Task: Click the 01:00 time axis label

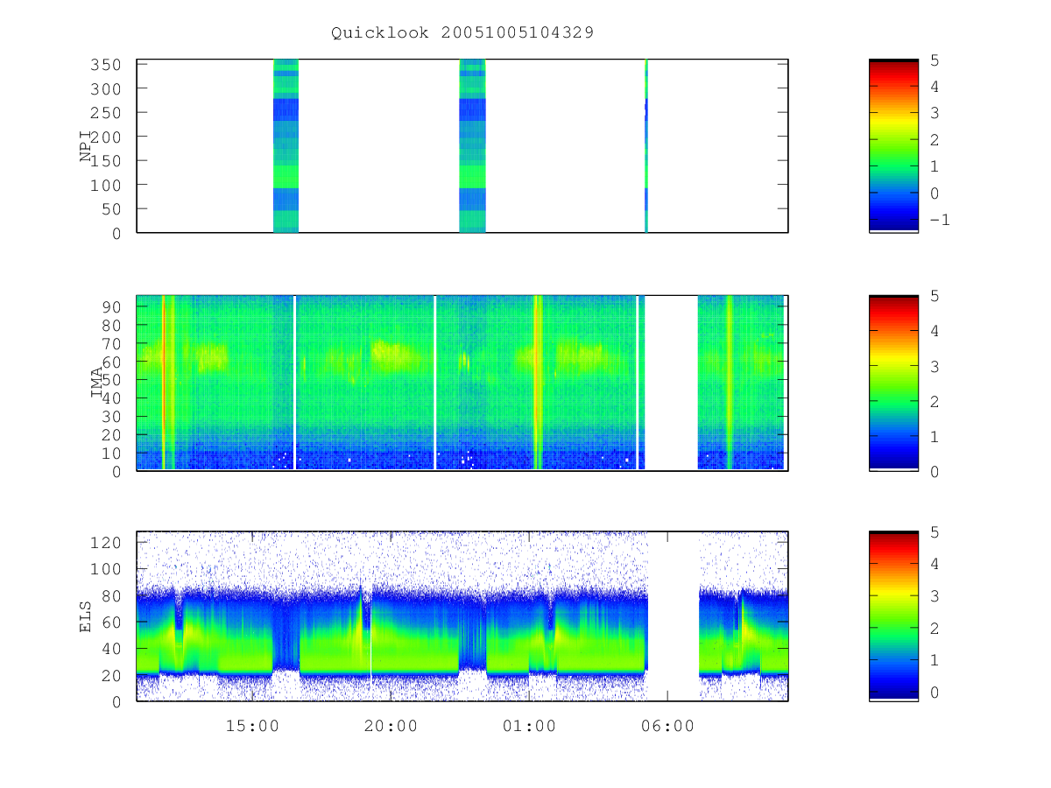Action: (x=529, y=726)
